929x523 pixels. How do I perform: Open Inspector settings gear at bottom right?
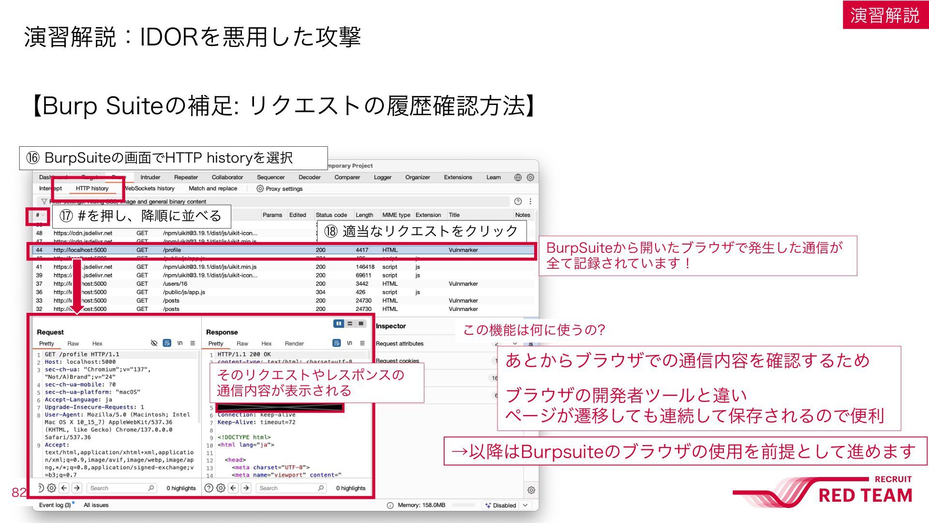point(531,490)
